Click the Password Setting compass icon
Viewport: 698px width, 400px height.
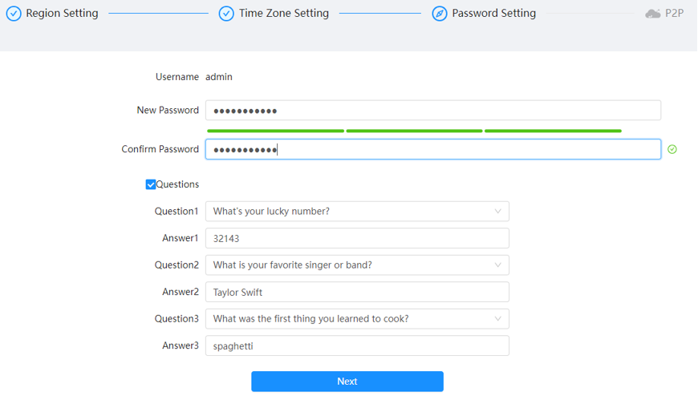pyautogui.click(x=440, y=14)
